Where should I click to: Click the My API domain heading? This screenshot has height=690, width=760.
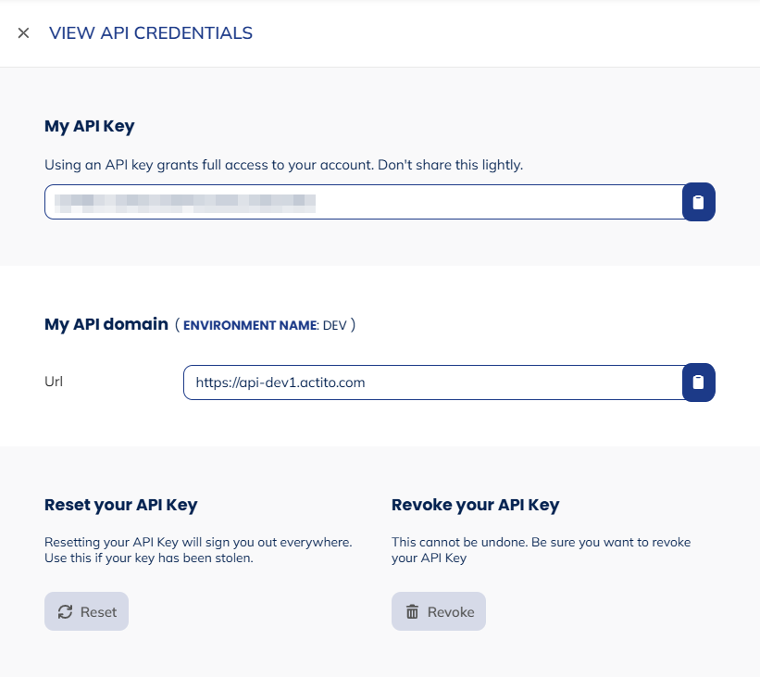pos(106,324)
